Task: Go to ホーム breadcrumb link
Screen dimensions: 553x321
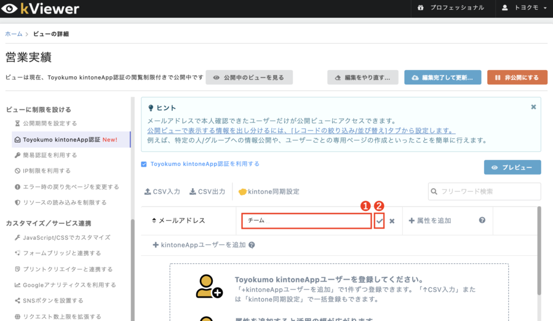Action: (x=14, y=34)
